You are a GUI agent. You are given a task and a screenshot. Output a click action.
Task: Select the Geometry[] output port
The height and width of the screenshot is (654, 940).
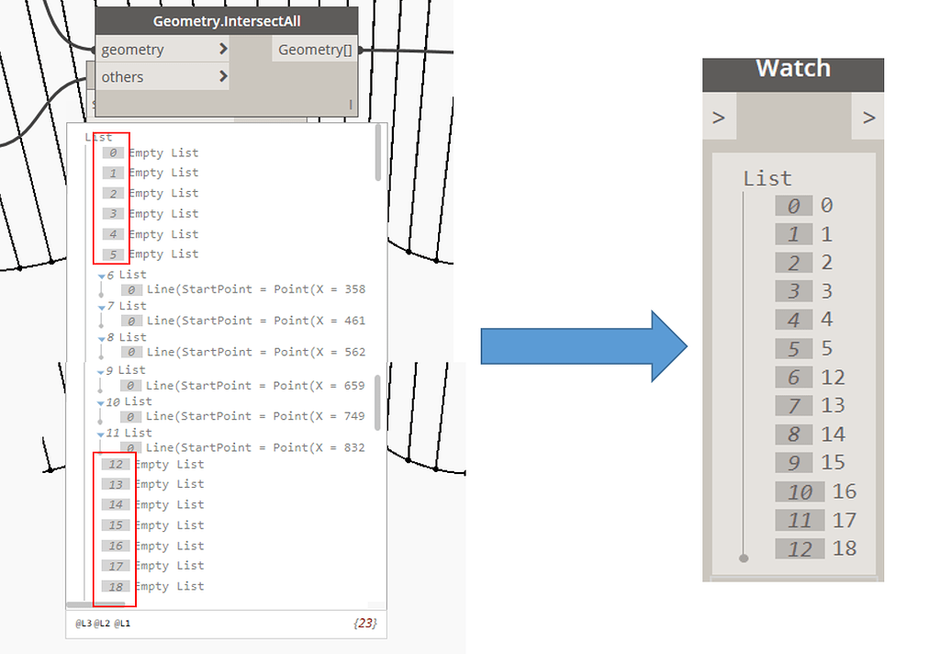point(314,49)
